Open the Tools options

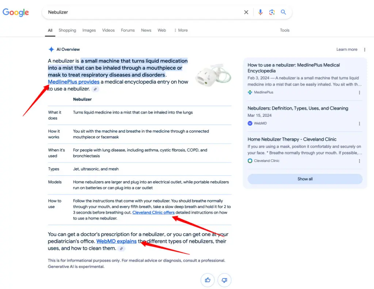click(x=285, y=30)
